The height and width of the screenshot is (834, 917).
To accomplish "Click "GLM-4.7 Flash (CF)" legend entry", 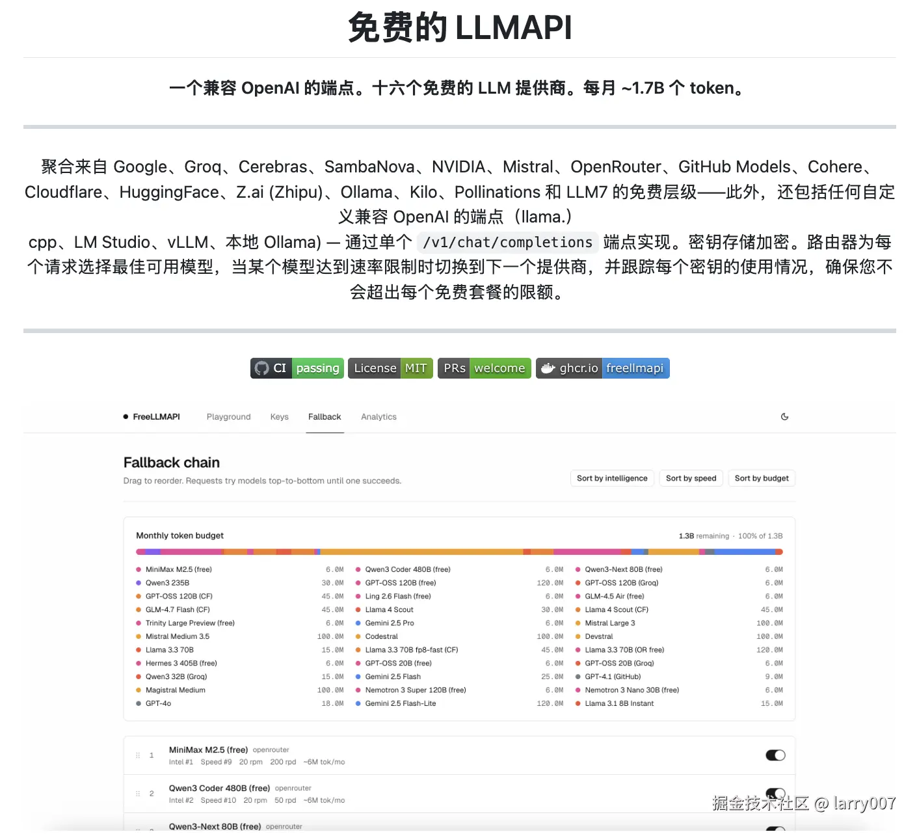I will click(178, 610).
